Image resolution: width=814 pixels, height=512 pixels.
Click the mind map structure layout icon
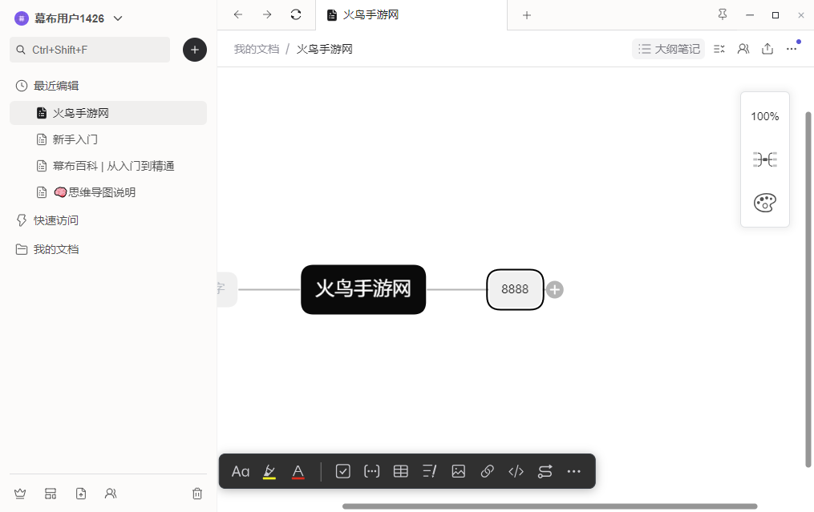coord(765,159)
